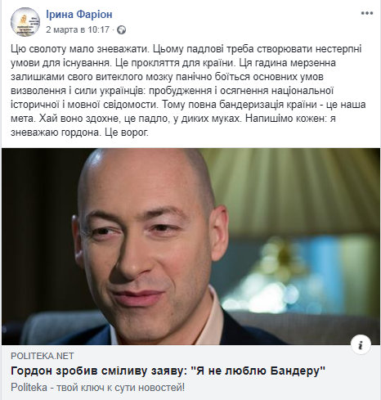This screenshot has width=381, height=400.
Task: Open the post options three-dots menu
Action: click(x=366, y=13)
